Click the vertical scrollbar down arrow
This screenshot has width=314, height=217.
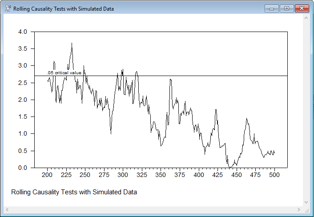(x=306, y=202)
